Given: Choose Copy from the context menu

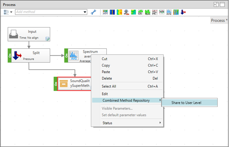Looking at the screenshot, I should point(106,65).
